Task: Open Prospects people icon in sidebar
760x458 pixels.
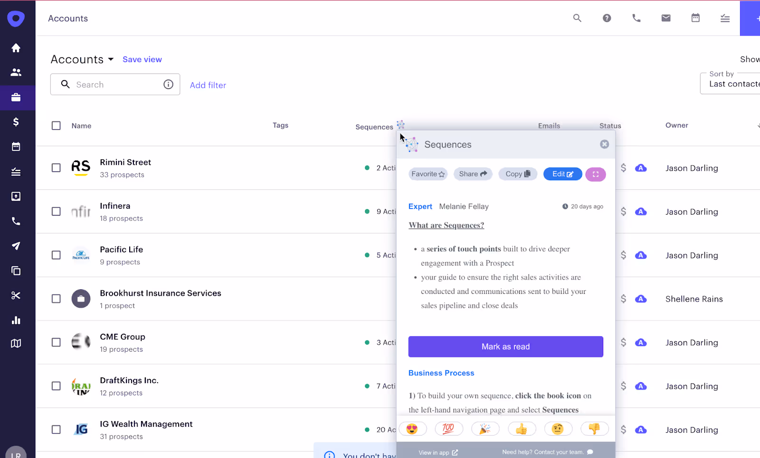Action: 16,73
